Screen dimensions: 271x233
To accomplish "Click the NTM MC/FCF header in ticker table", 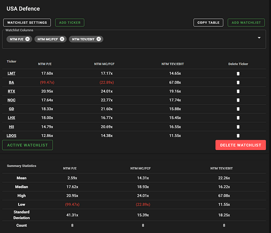I will pyautogui.click(x=104, y=64).
